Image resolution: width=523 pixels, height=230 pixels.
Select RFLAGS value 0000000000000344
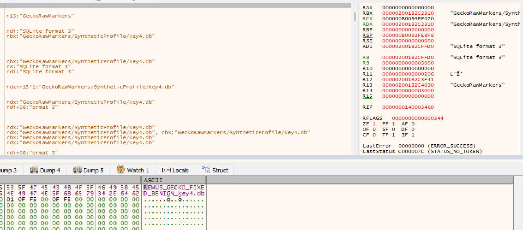click(418, 118)
